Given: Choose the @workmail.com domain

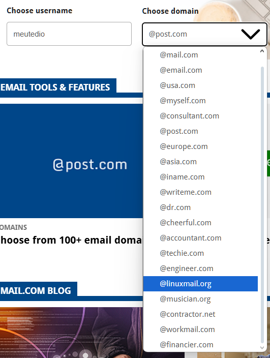Looking at the screenshot, I should coord(200,330).
